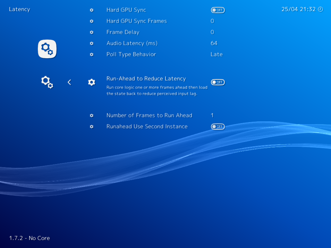Go back using the left chevron arrow
Screen dimensions: 331x248
pyautogui.click(x=69, y=82)
